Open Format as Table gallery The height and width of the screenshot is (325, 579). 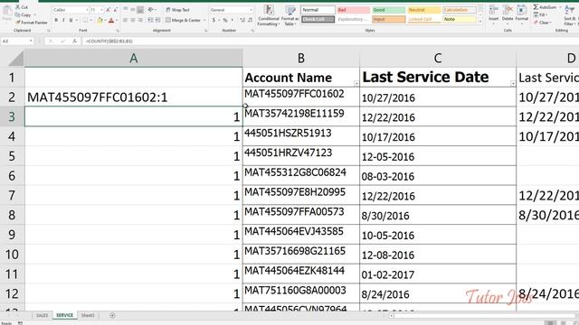(289, 15)
